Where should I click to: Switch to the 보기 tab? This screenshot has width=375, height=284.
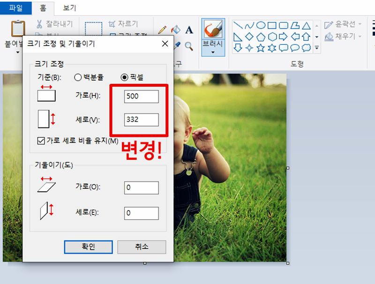(x=69, y=8)
